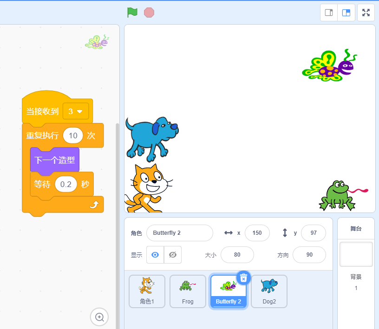Image resolution: width=379 pixels, height=329 pixels.
Task: Enter full screen stage mode
Action: pyautogui.click(x=366, y=13)
